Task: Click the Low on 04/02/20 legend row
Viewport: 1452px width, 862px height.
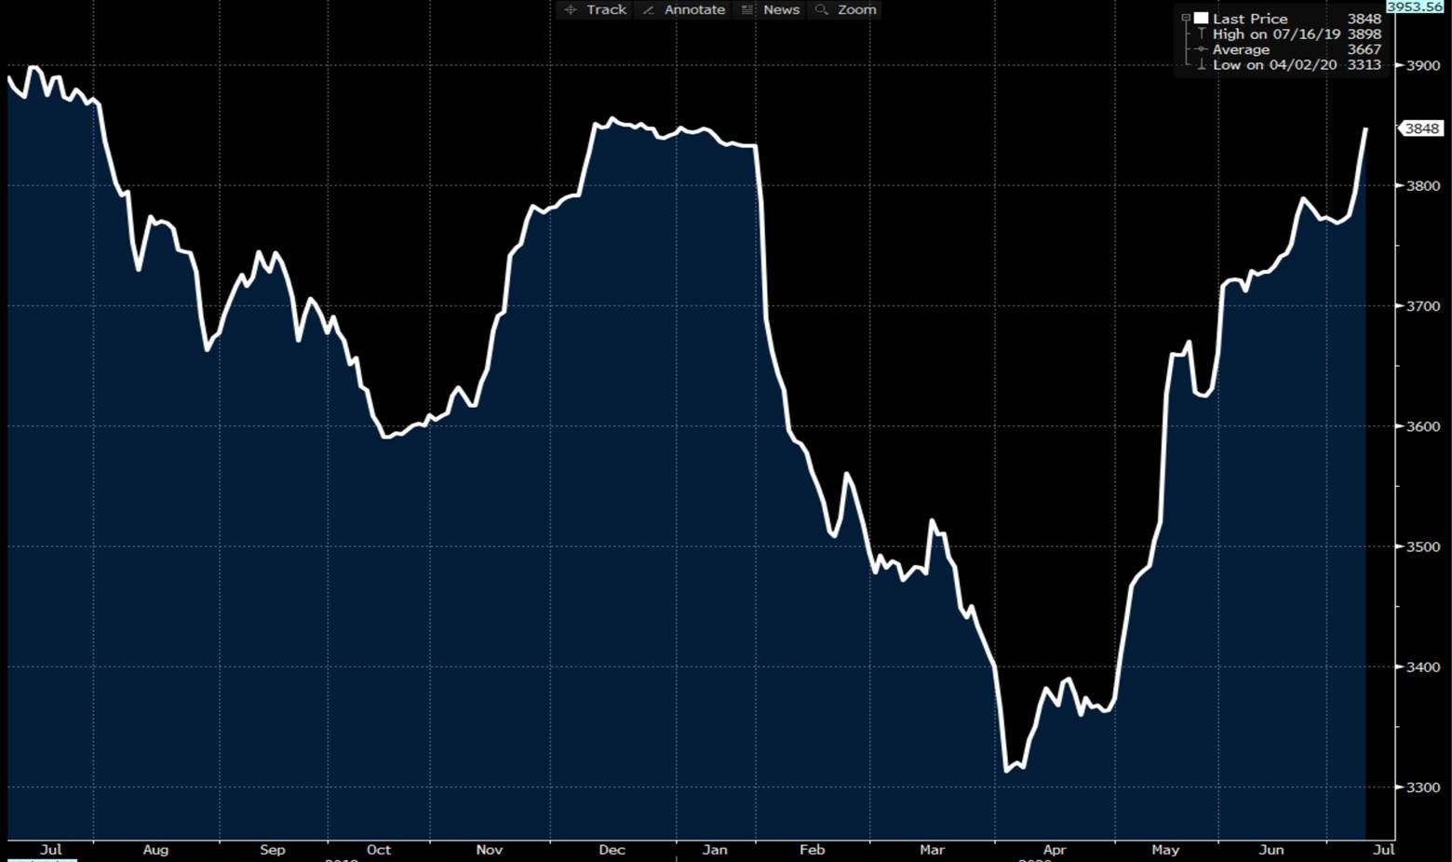Action: pyautogui.click(x=1274, y=65)
